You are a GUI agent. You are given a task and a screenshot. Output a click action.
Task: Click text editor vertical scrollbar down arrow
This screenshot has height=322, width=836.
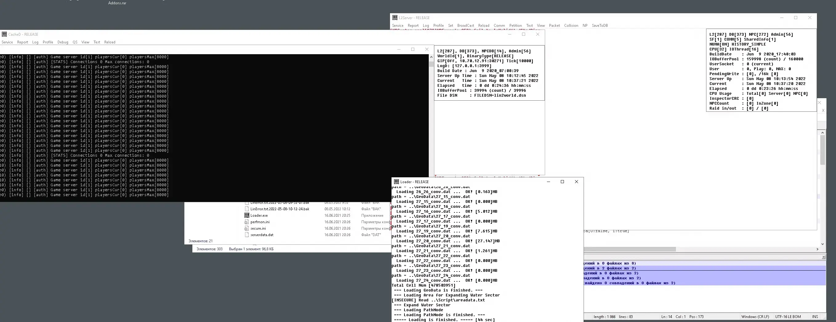(x=822, y=244)
